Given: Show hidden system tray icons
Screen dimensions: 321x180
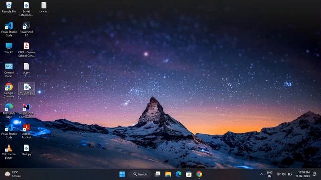Looking at the screenshot, I should pyautogui.click(x=262, y=174).
